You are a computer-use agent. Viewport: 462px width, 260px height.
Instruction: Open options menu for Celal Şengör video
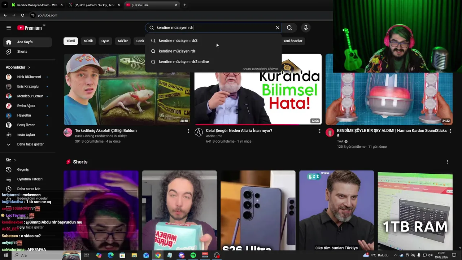click(319, 131)
